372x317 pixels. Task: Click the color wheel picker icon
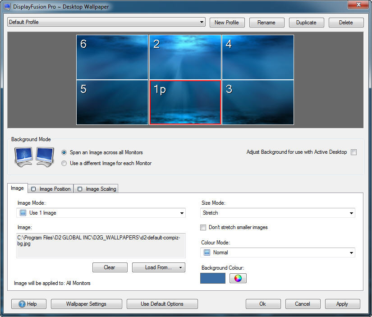click(238, 278)
